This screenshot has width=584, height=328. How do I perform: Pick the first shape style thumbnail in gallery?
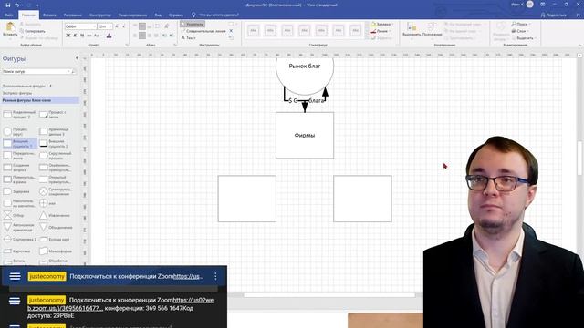[254, 30]
